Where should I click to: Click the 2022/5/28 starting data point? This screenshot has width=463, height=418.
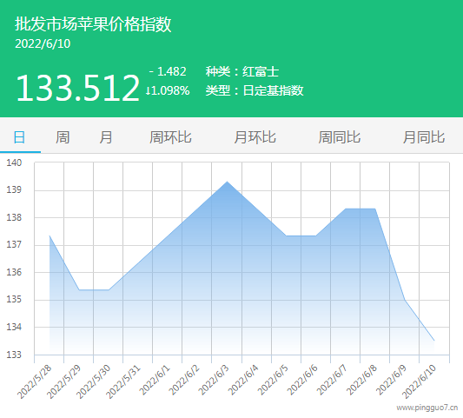point(50,236)
